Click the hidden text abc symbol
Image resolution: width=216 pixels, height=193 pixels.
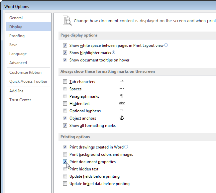click(x=122, y=104)
